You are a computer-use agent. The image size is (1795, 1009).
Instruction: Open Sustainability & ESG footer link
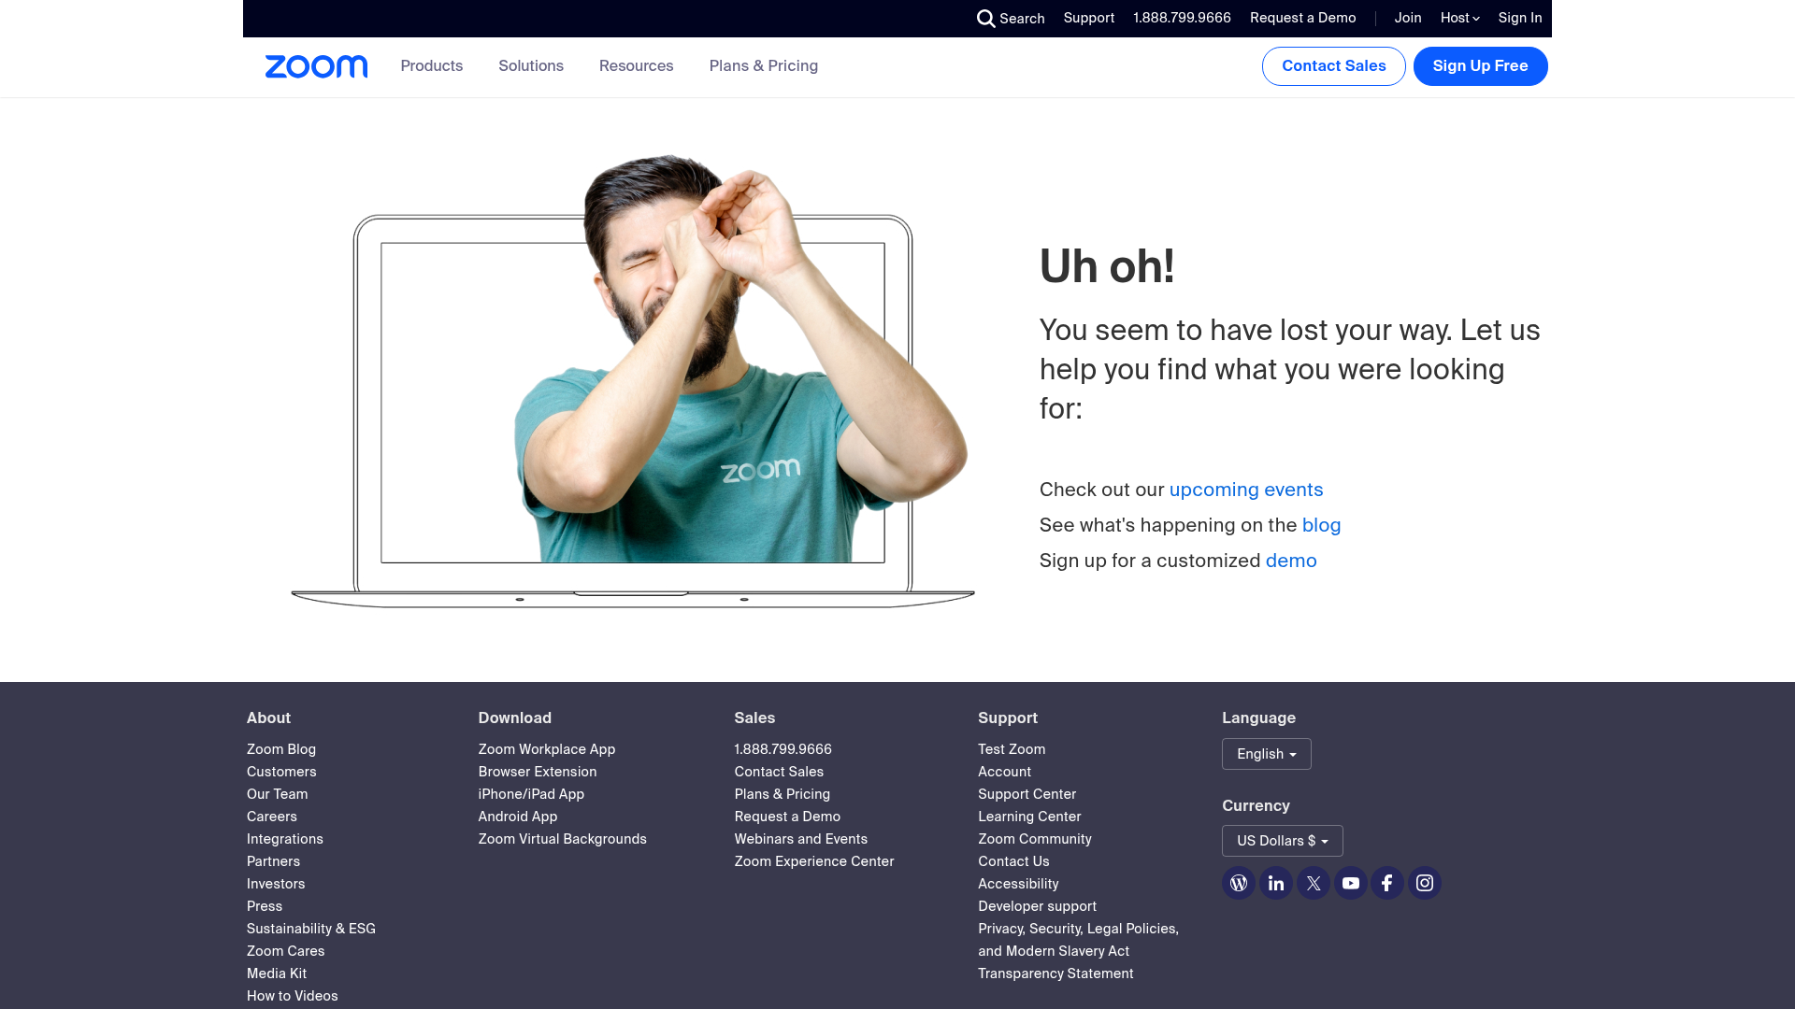coord(311,929)
